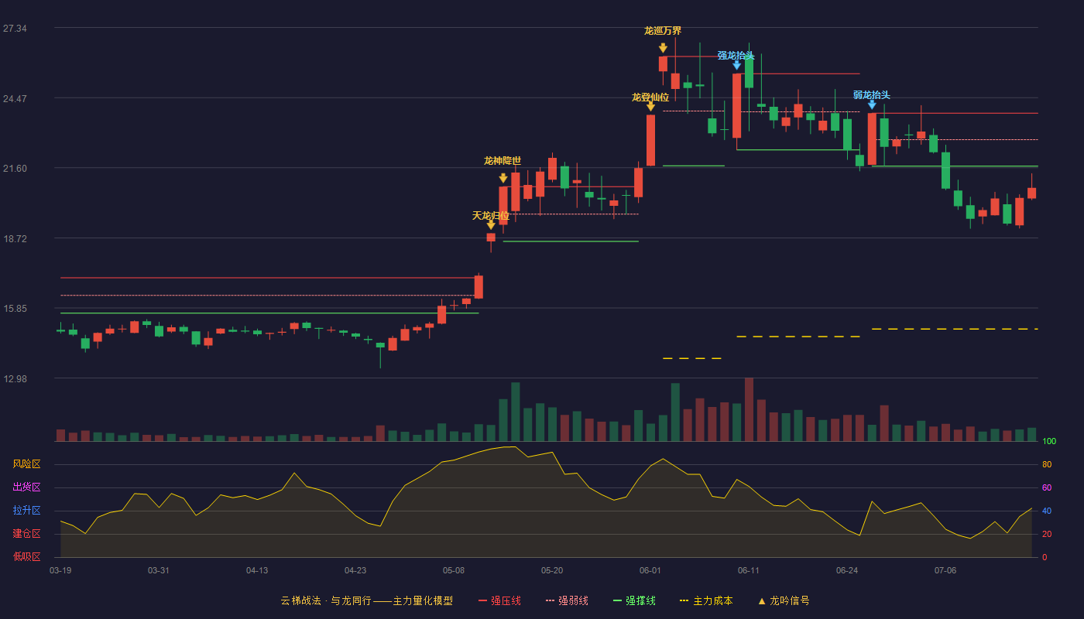Click the 强龙抬头 label text
This screenshot has width=1084, height=619.
[736, 56]
